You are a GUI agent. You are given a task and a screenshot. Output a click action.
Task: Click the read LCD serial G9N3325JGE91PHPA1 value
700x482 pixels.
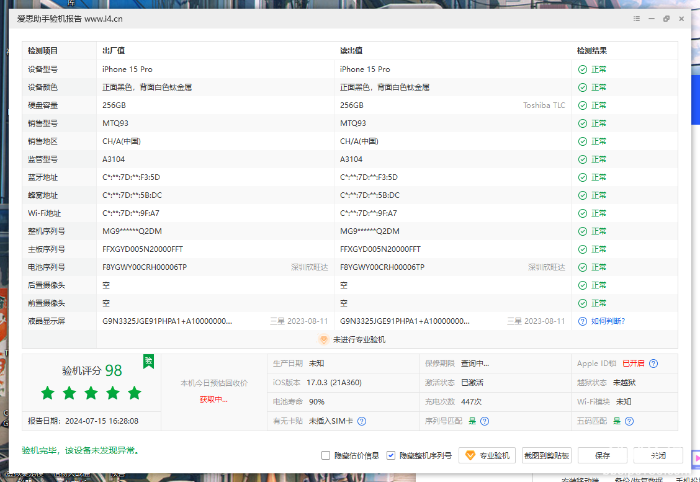point(405,321)
